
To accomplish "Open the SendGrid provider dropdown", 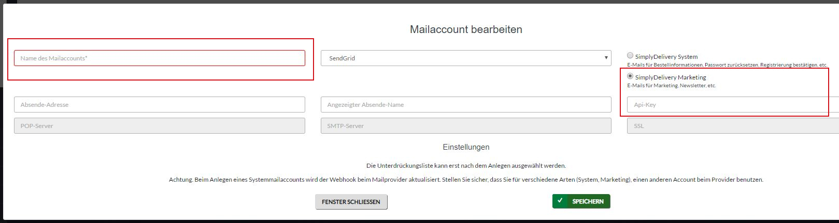I will coord(465,58).
